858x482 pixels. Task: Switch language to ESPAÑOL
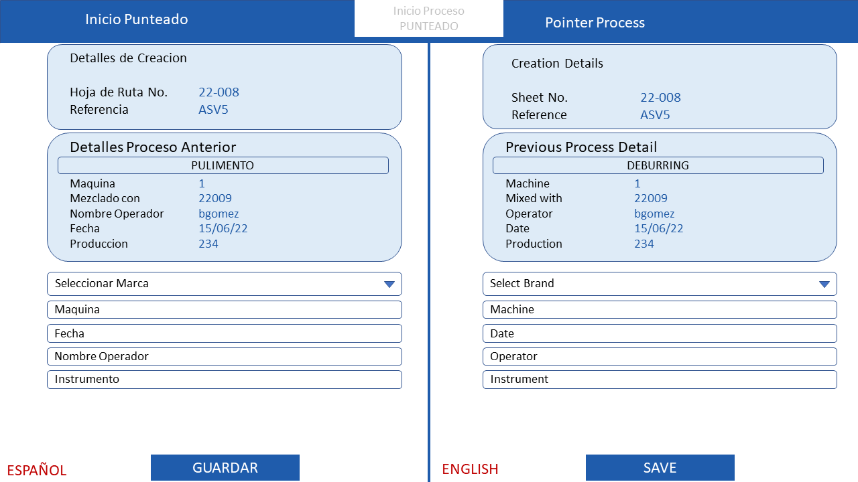37,470
